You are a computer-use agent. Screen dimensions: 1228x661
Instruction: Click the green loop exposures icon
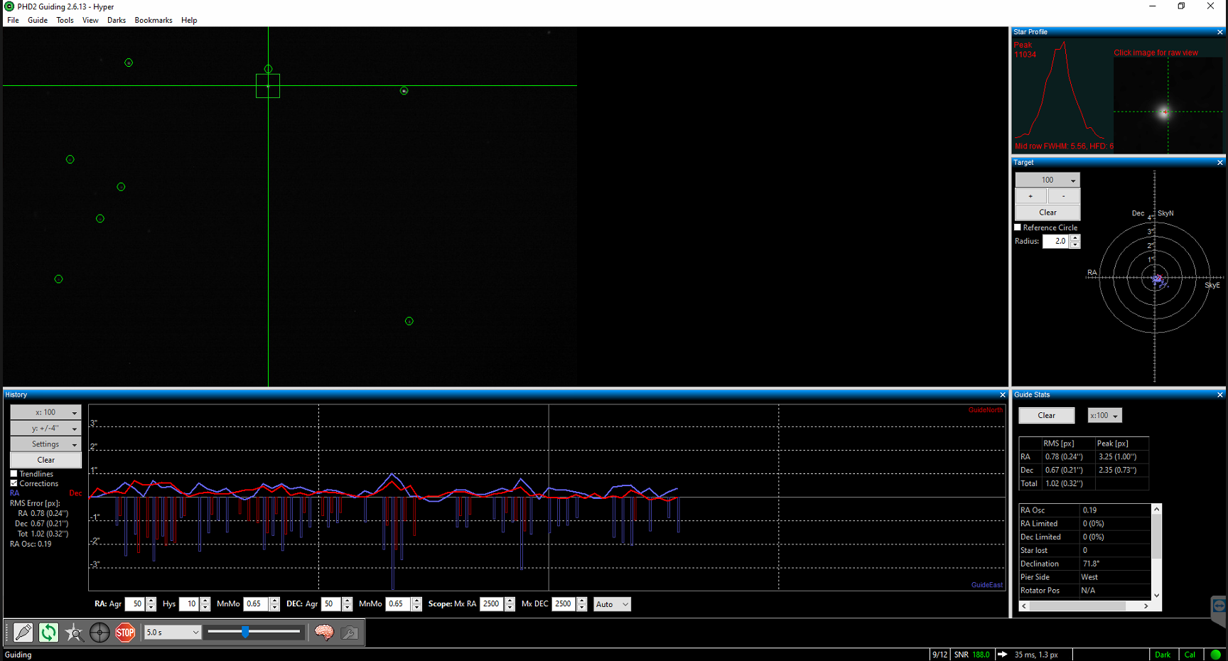(48, 632)
